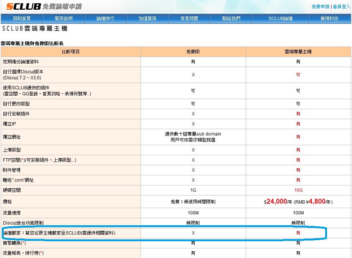Click the 贈送".com"網址 row label
The height and width of the screenshot is (258, 352).
click(x=18, y=180)
